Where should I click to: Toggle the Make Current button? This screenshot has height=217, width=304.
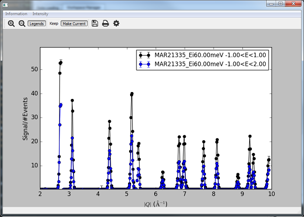[x=74, y=24]
